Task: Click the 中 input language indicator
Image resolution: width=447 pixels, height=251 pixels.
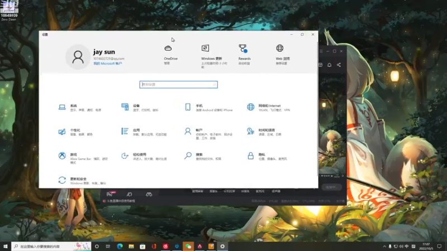Action: [407, 247]
